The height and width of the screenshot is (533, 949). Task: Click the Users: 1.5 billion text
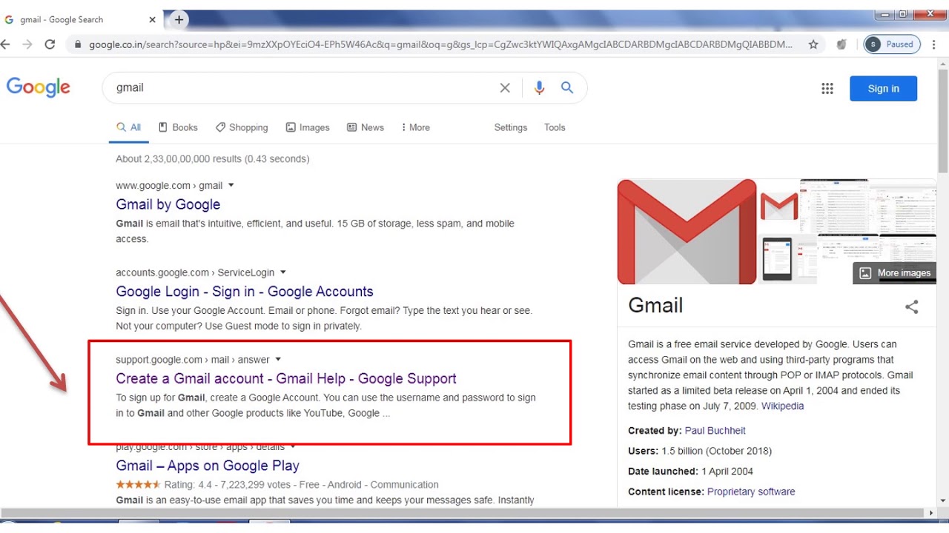coord(700,451)
